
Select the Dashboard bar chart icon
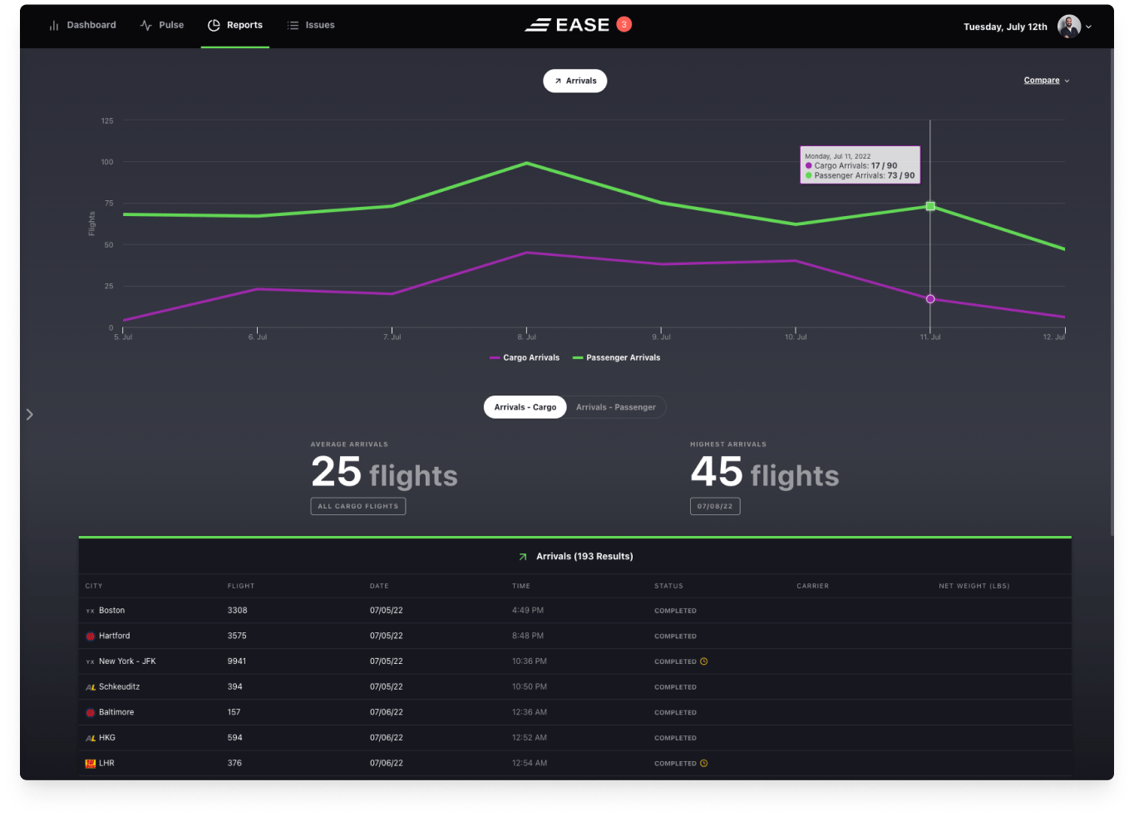[x=52, y=24]
